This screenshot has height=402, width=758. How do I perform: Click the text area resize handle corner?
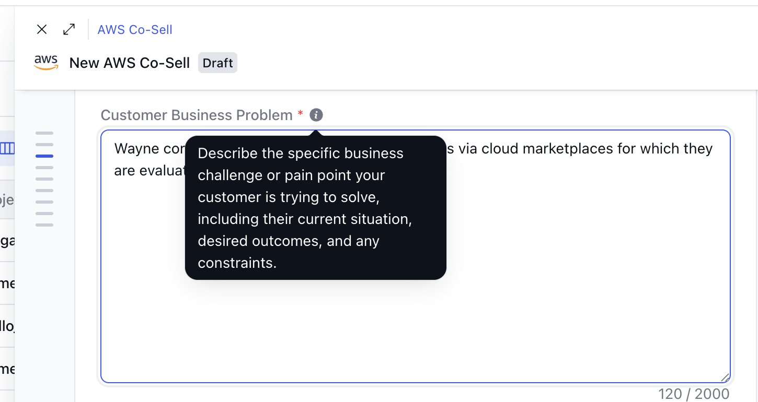(725, 377)
